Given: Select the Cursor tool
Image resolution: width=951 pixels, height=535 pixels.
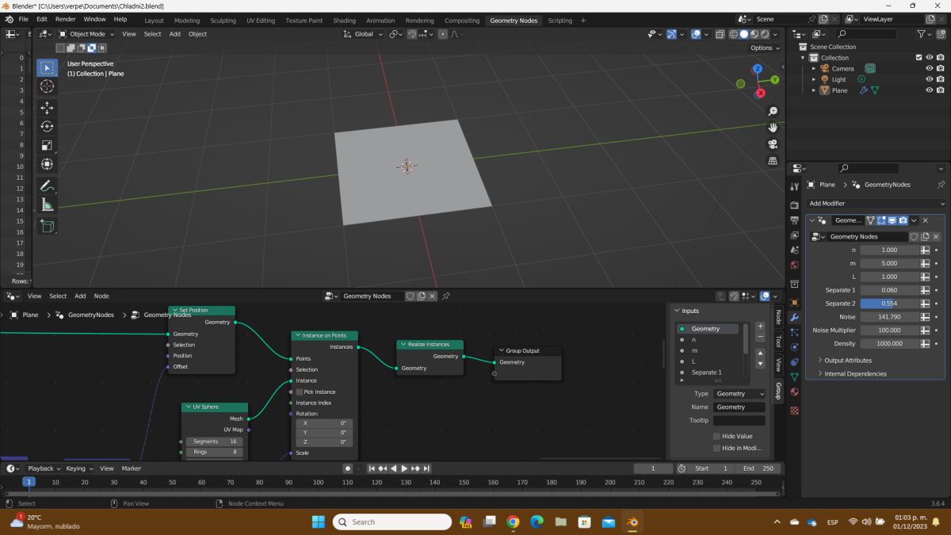Looking at the screenshot, I should [x=47, y=86].
